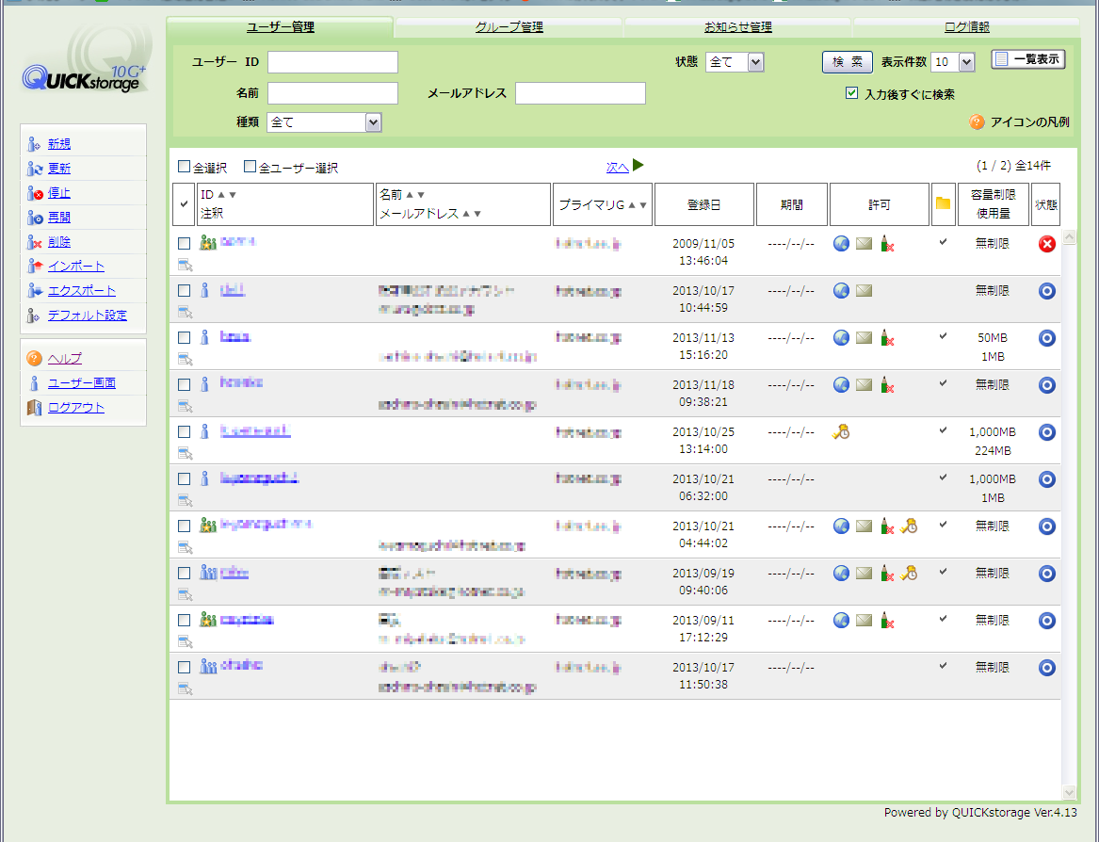Click the ユーザー ID input field
The image size is (1099, 842).
333,62
